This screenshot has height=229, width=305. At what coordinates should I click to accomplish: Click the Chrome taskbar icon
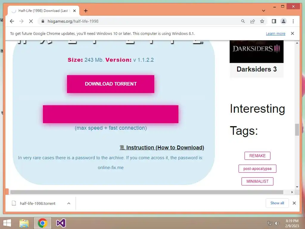coord(42,223)
